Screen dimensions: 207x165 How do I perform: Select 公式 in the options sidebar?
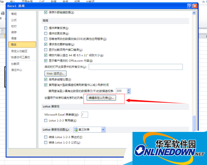[14, 20]
